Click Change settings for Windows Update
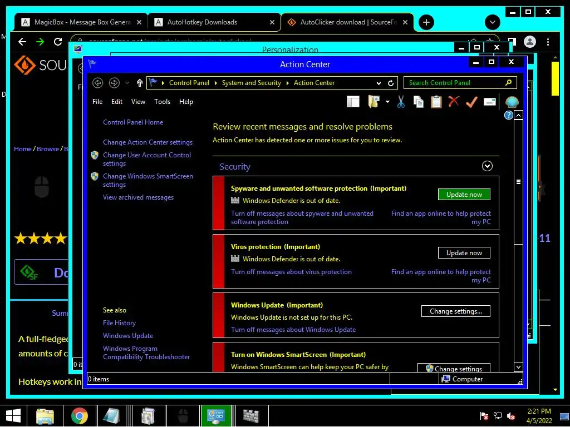The width and height of the screenshot is (570, 427). (456, 311)
